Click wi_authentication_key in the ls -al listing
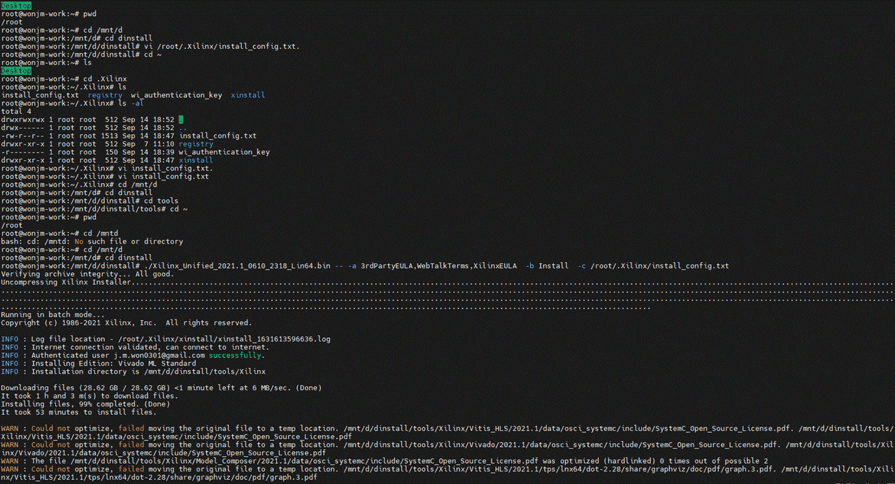Viewport: 895px width, 484px height. tap(224, 152)
